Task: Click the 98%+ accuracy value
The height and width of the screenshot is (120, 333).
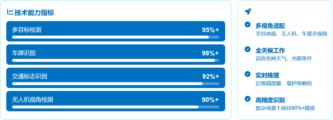Action: [x=210, y=53]
